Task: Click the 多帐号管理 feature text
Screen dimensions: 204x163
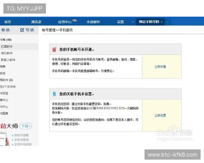Action: tap(21, 140)
